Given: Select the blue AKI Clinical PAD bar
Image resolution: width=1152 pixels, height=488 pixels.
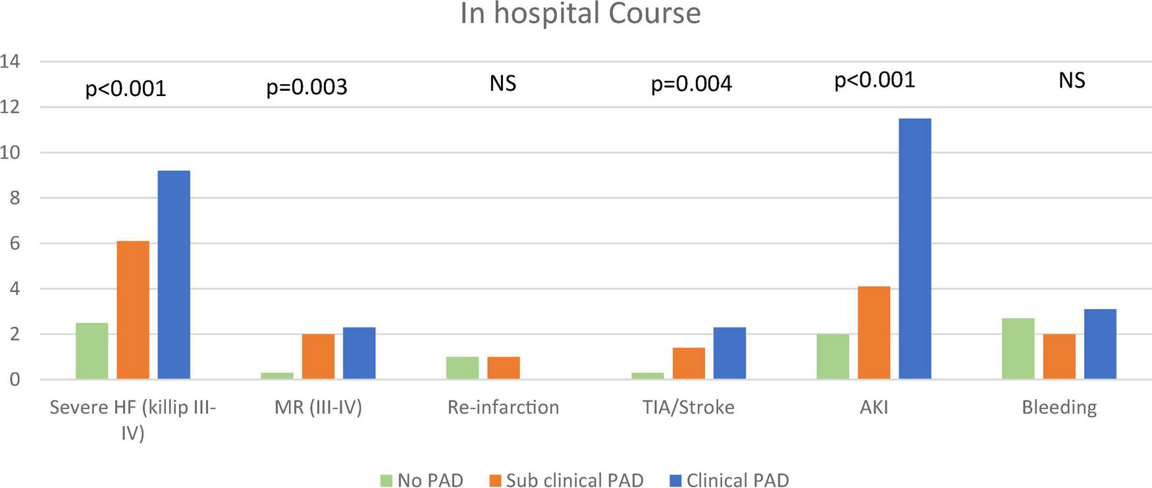Looking at the screenshot, I should (x=915, y=249).
